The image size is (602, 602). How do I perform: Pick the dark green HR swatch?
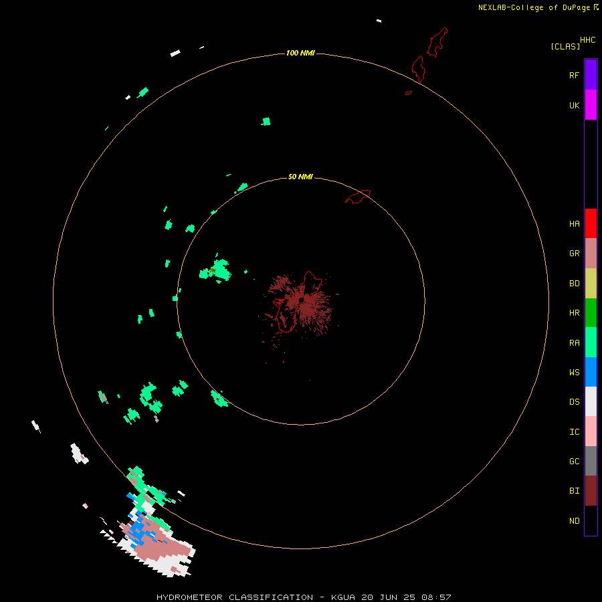pos(591,313)
